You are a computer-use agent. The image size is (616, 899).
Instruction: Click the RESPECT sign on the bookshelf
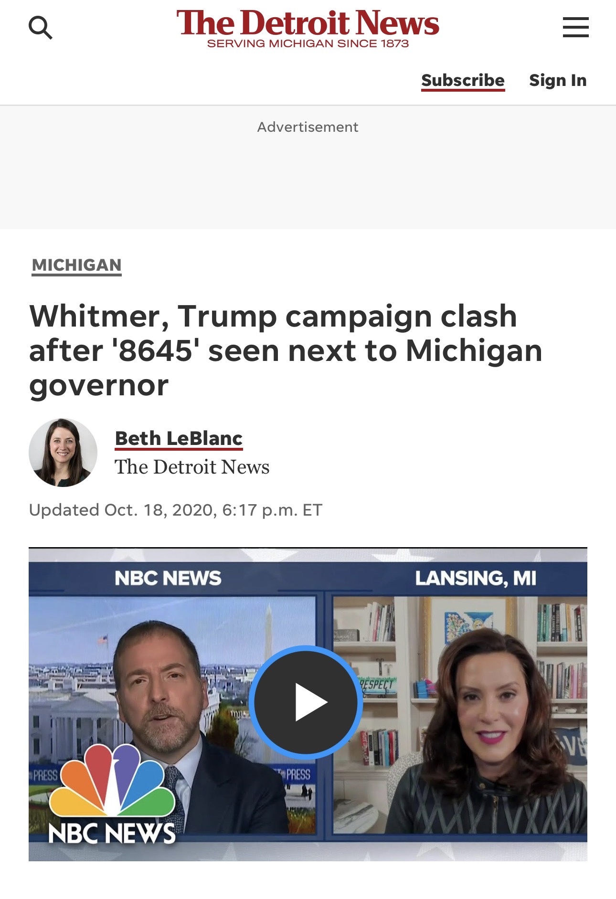coord(377,685)
